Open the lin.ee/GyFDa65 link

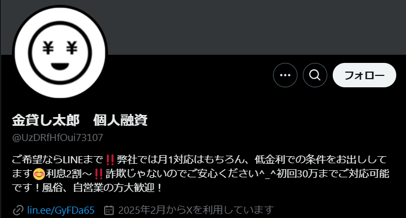tap(61, 210)
